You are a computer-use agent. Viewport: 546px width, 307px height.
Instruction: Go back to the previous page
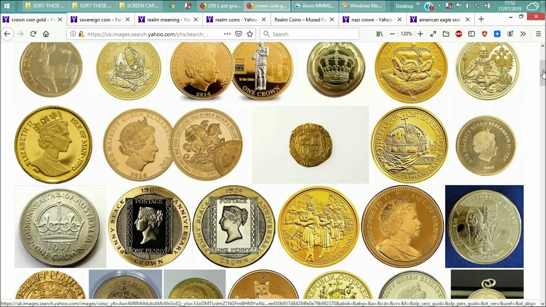click(7, 34)
